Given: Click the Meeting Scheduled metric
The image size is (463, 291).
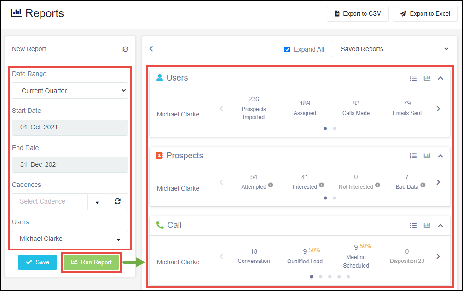Looking at the screenshot, I should [x=356, y=256].
